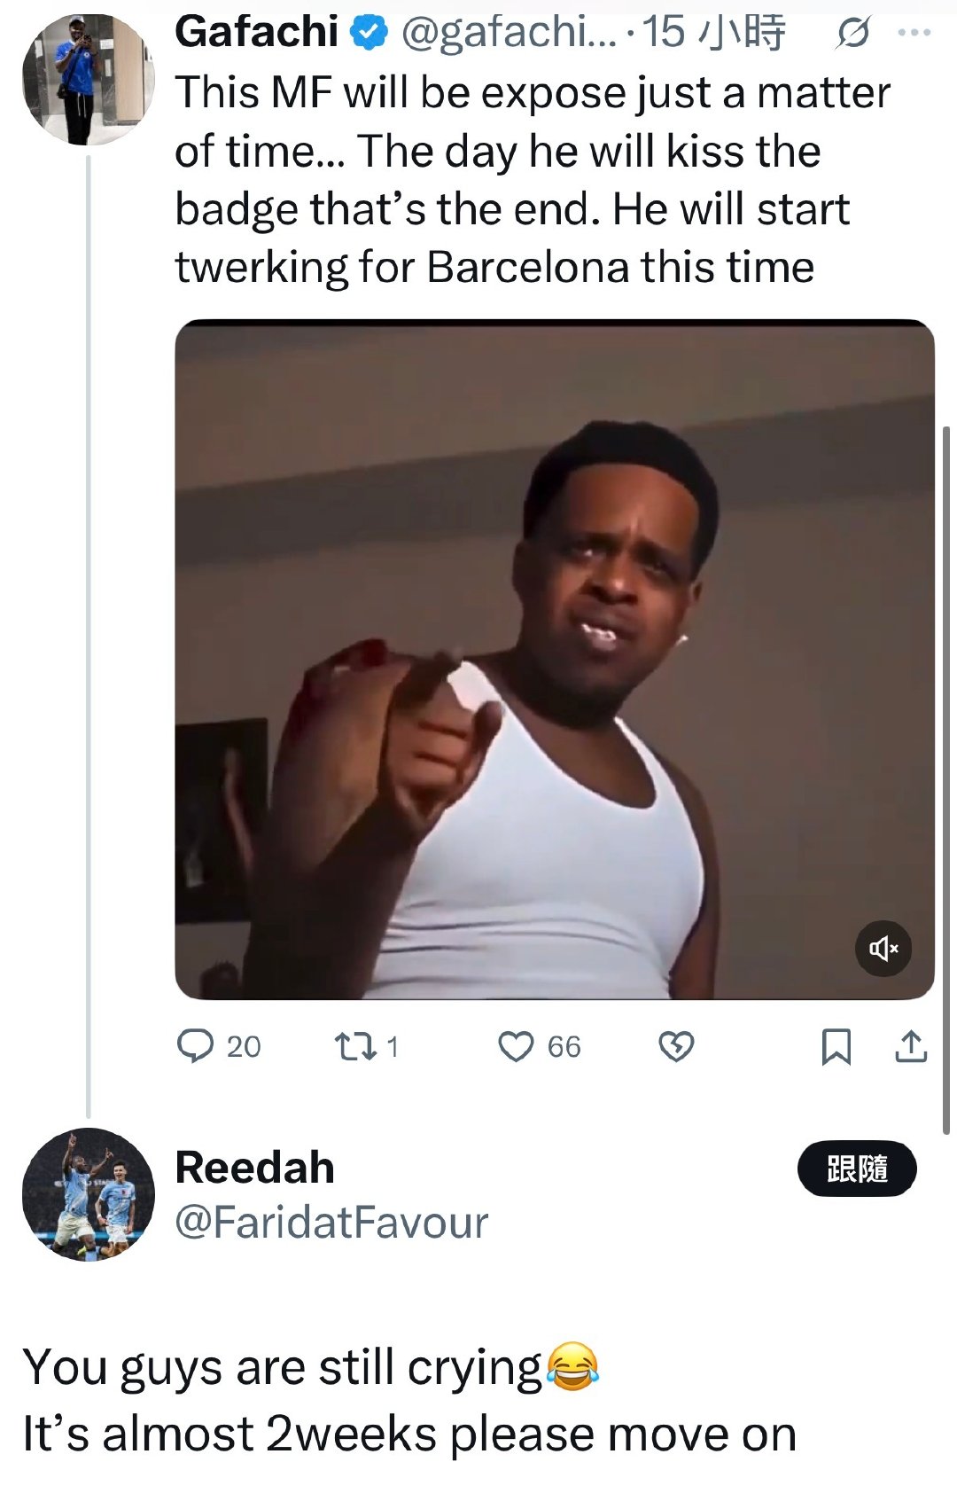The image size is (957, 1501).
Task: Open Gafachi's profile picture
Action: (88, 79)
